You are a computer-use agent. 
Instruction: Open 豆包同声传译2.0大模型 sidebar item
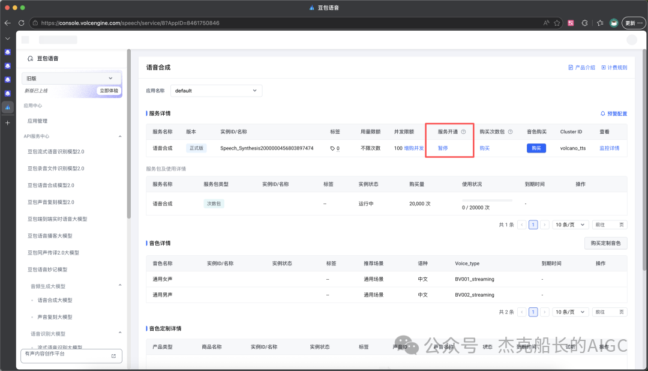pos(53,253)
